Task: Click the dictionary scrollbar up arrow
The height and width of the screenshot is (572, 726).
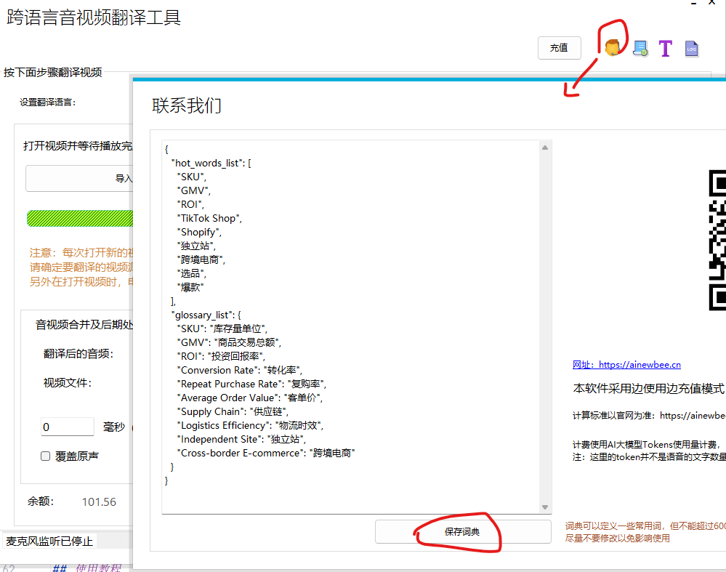Action: click(x=544, y=147)
